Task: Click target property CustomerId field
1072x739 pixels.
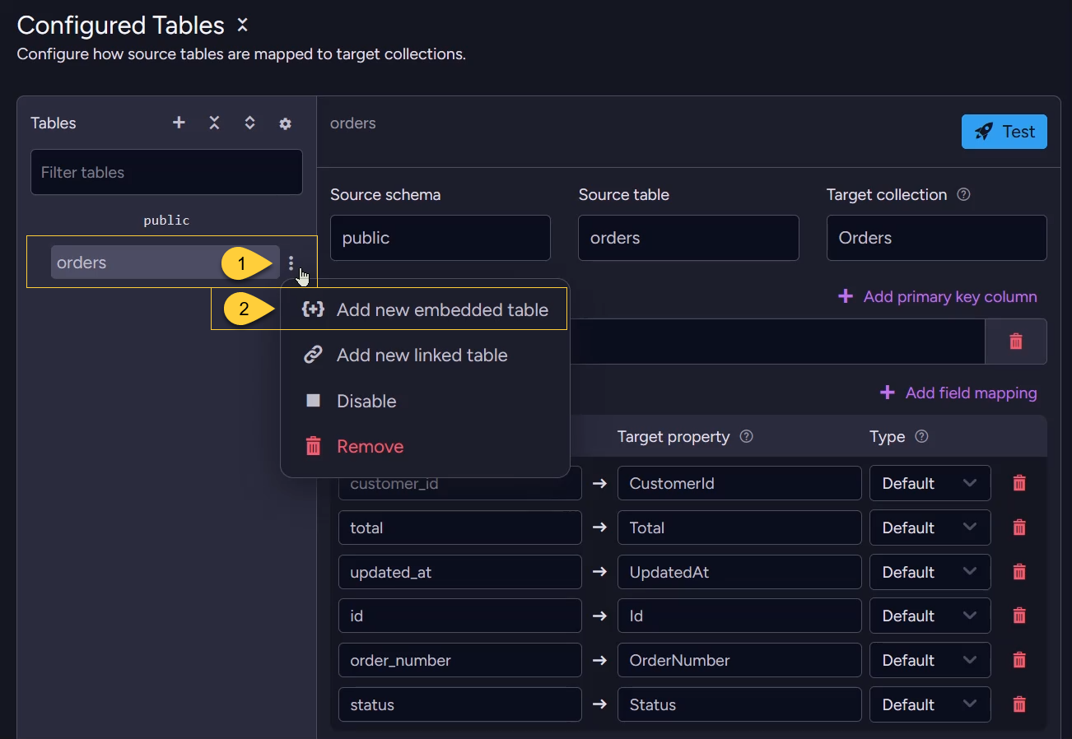Action: click(739, 483)
